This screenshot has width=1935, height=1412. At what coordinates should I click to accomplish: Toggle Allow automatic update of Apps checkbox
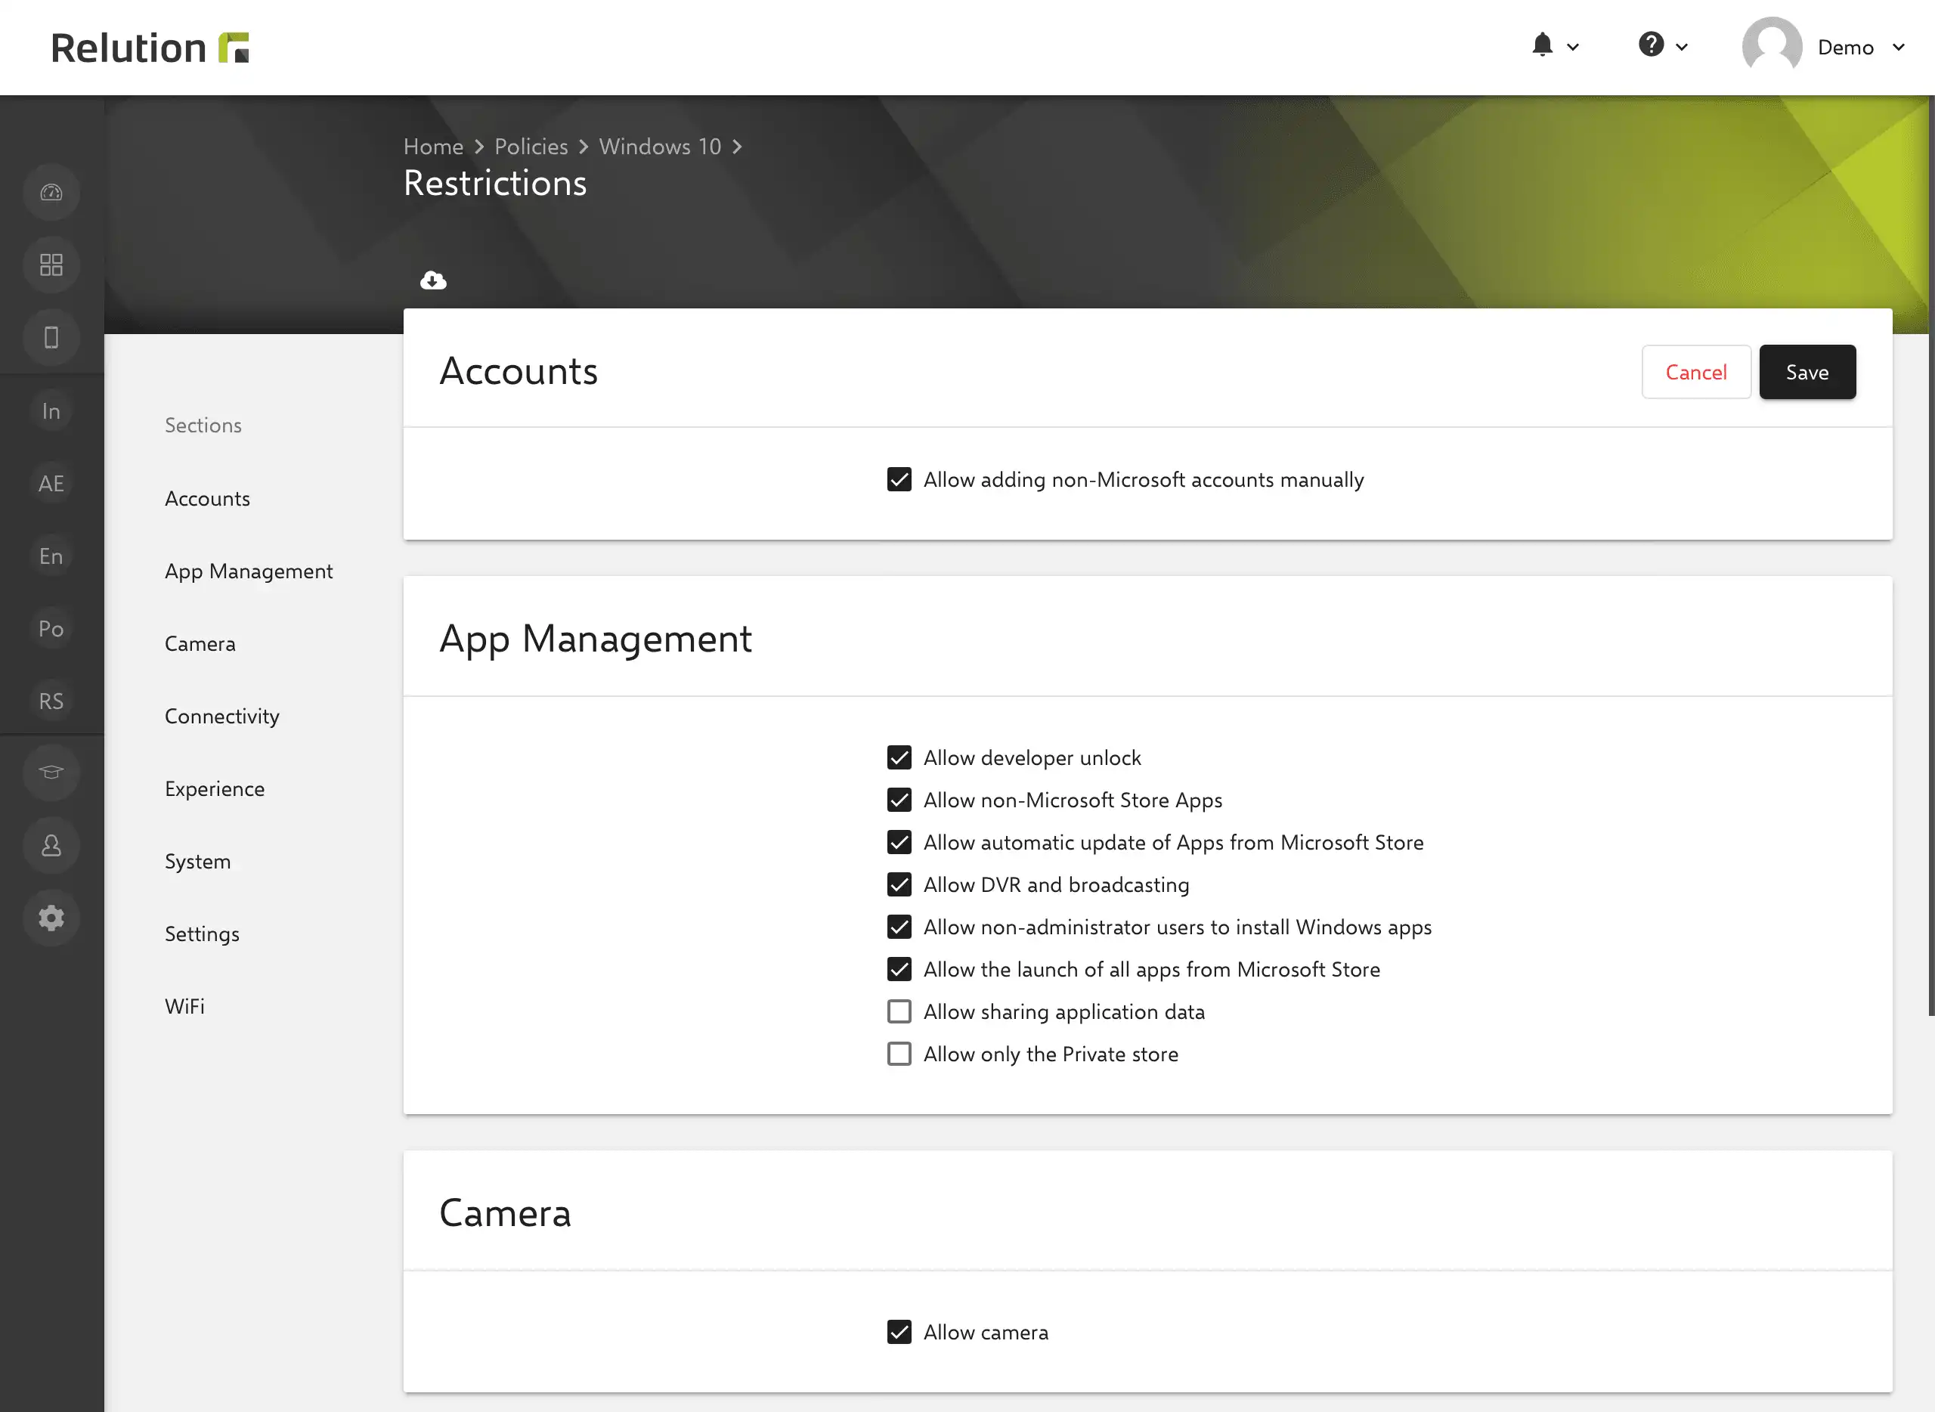[x=899, y=843]
